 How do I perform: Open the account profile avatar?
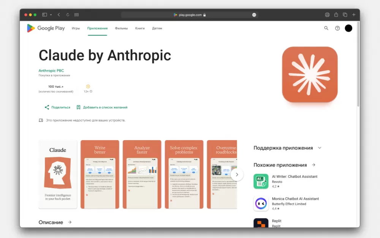(x=348, y=28)
